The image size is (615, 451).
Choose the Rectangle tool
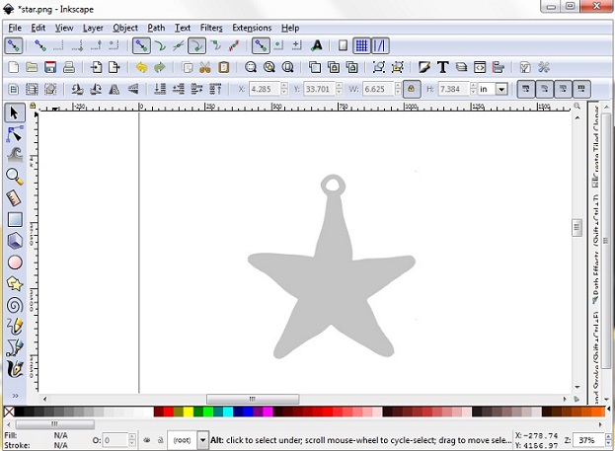tap(15, 220)
